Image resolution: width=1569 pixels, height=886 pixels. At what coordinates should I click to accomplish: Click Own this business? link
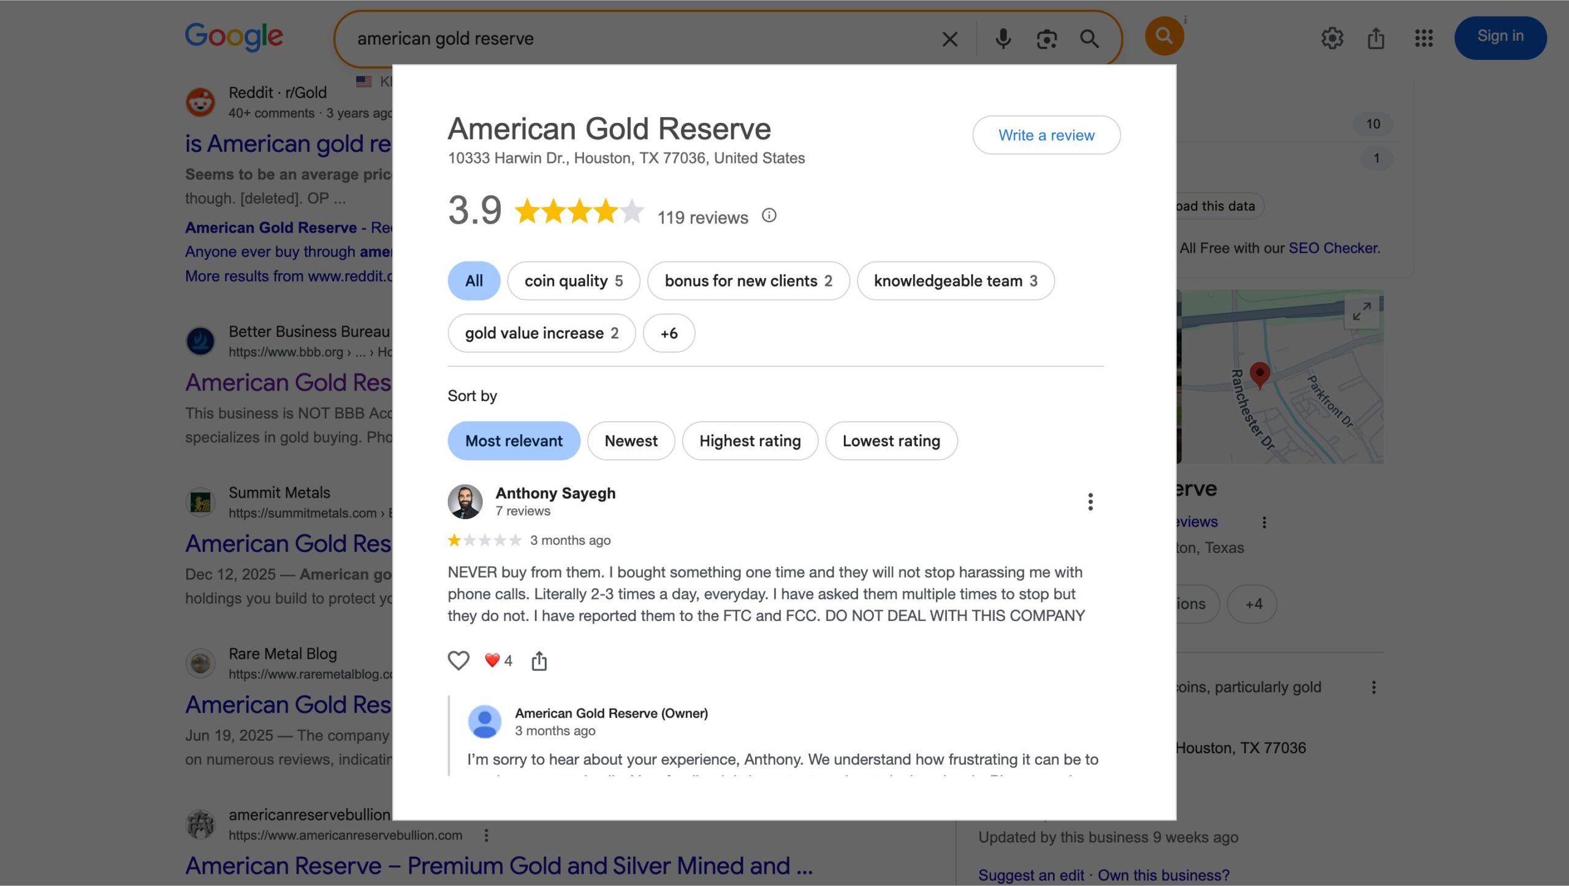(1163, 875)
